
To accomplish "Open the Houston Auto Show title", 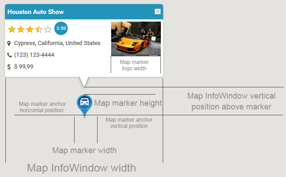I will [36, 12].
